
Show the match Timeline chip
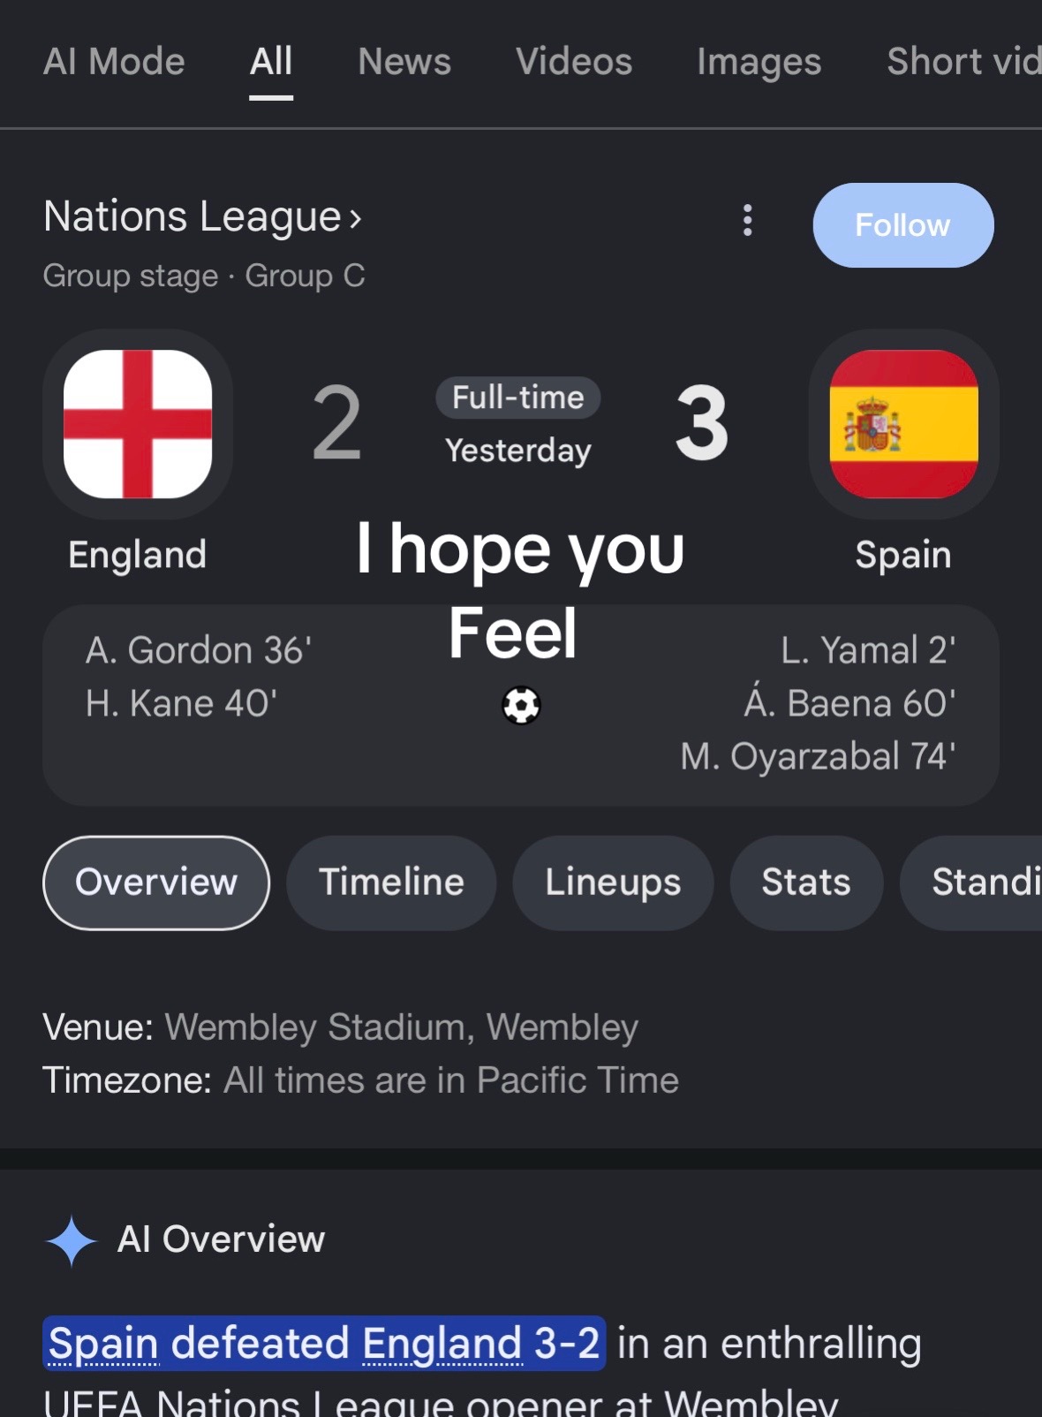pos(391,883)
